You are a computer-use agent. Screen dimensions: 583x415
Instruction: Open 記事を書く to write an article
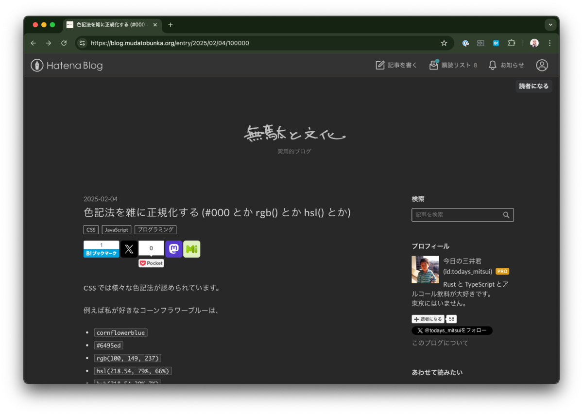tap(396, 65)
